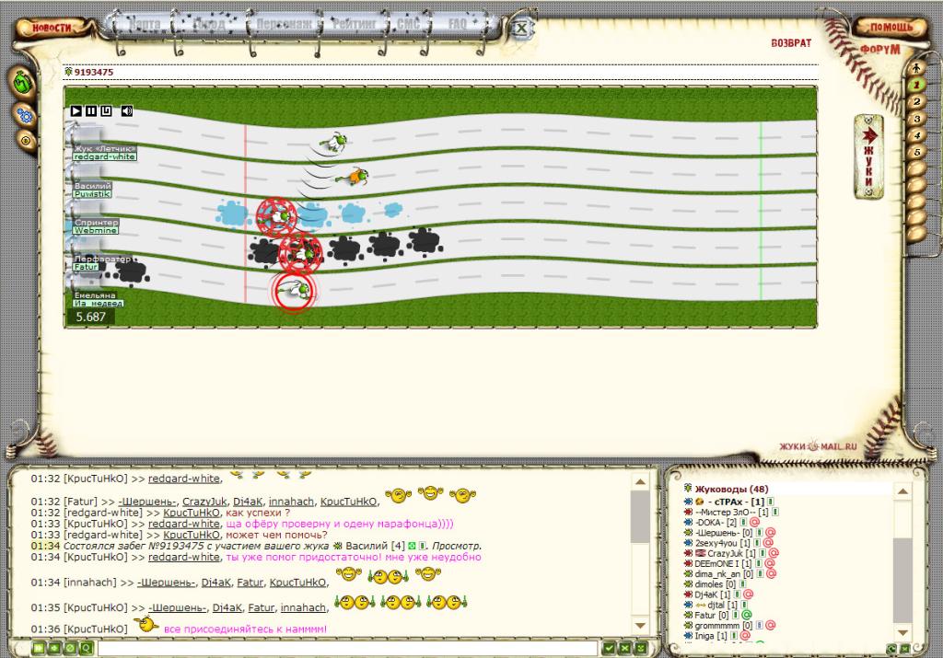
Task: Select beetle slot number 3 on right
Action: 916,118
